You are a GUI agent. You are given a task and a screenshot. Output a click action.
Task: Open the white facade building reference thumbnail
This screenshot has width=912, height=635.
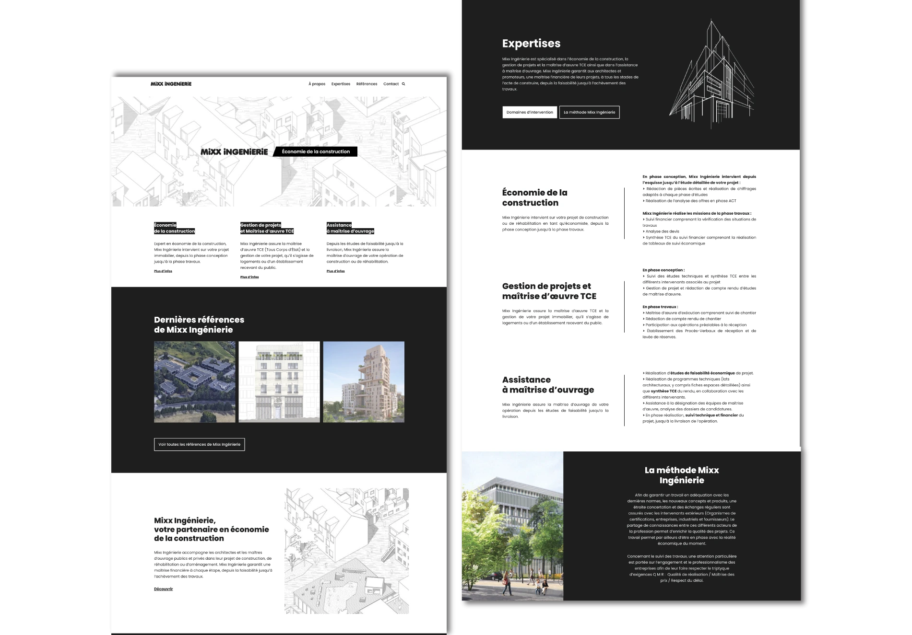[279, 382]
